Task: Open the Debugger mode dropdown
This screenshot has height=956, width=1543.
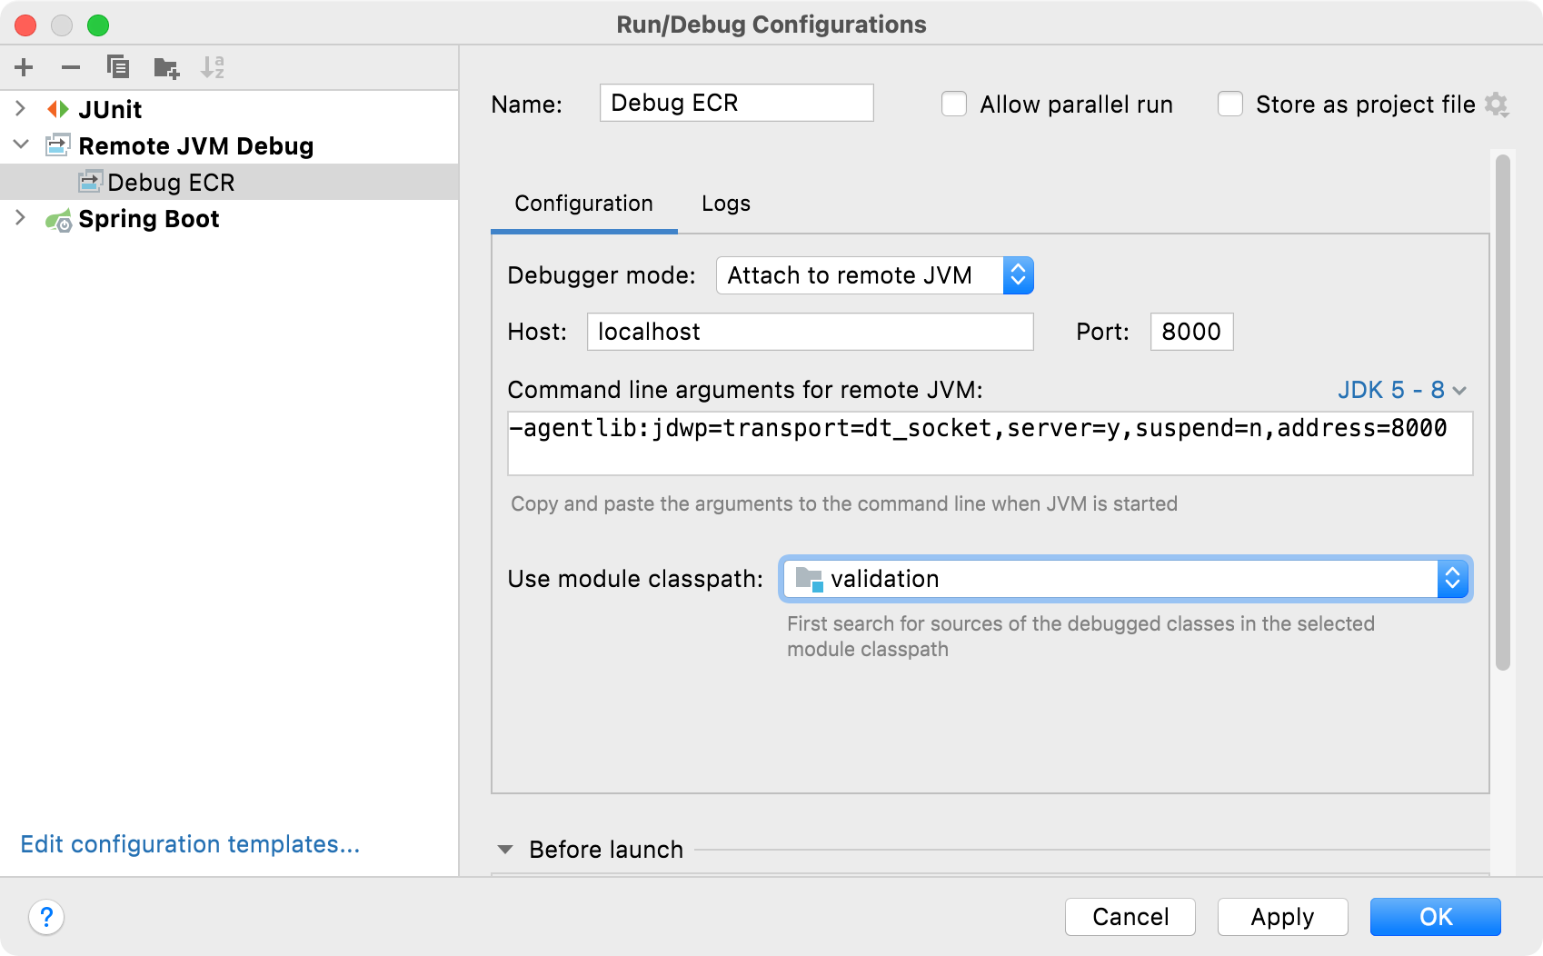Action: [874, 275]
